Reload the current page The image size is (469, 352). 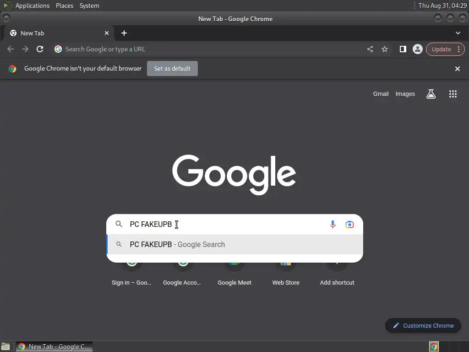click(40, 49)
